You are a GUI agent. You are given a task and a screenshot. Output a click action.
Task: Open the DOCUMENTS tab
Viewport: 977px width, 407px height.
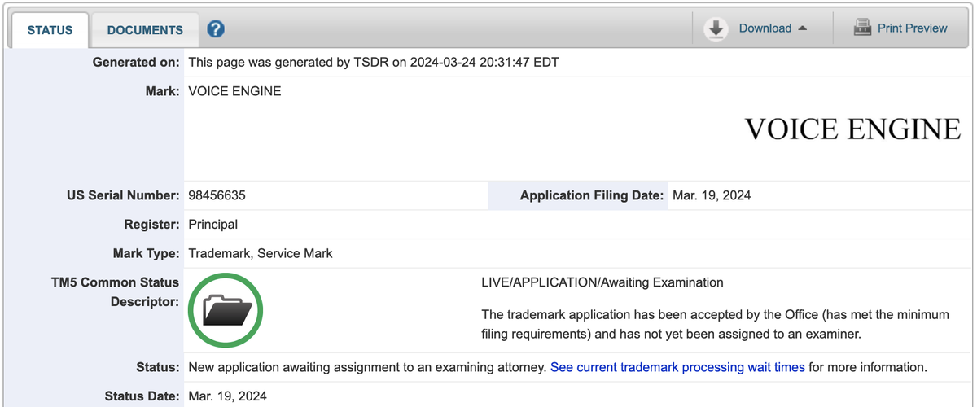(x=145, y=30)
